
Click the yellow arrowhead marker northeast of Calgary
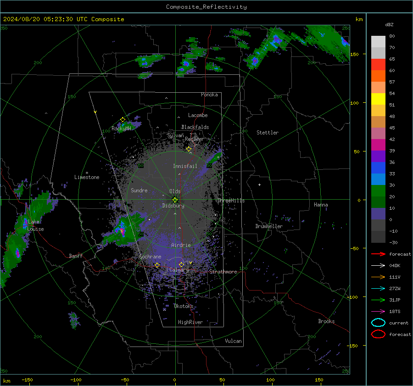tap(190, 263)
